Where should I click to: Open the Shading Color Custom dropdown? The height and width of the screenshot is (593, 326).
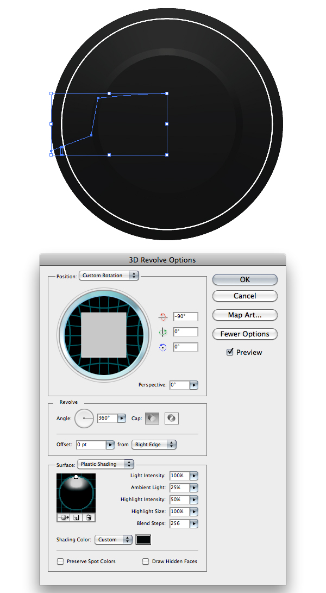(x=114, y=540)
